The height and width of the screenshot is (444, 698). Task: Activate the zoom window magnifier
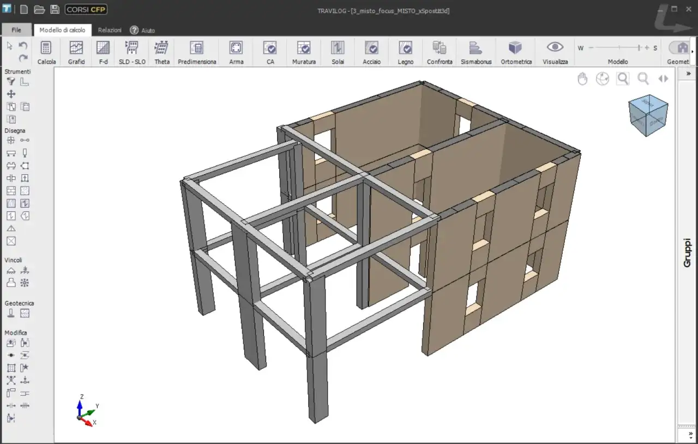pos(623,79)
